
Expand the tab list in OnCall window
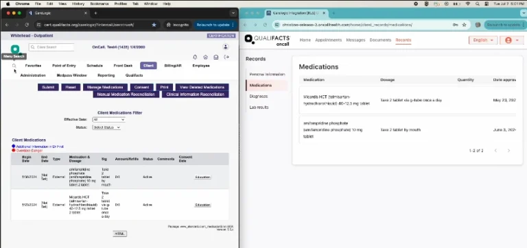pos(524,13)
